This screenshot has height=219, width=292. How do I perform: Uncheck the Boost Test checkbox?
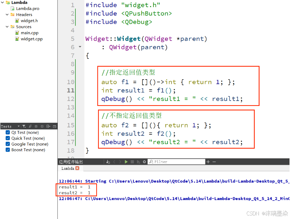pos(7,150)
